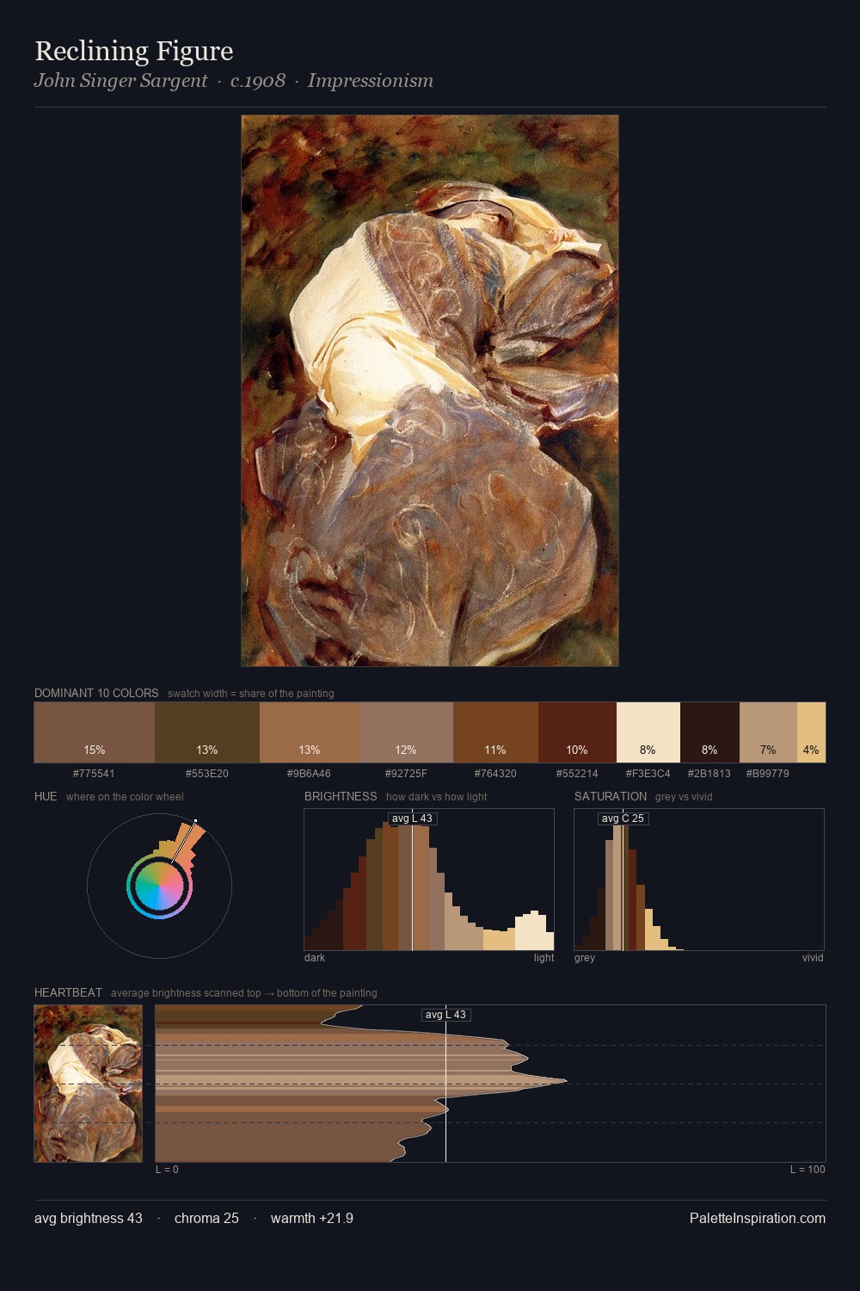Select the 13% swatch #9B6A46
The width and height of the screenshot is (860, 1291).
310,732
